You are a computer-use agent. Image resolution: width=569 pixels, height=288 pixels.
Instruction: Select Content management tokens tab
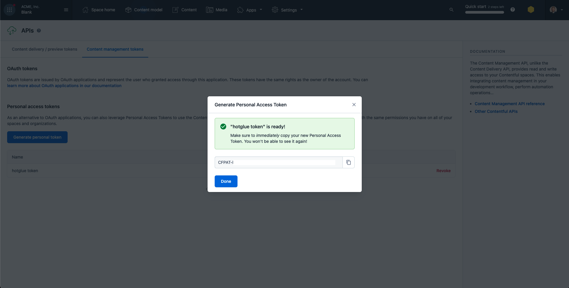click(x=115, y=49)
